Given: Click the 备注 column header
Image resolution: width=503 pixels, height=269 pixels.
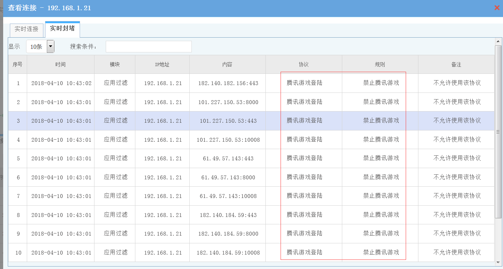Looking at the screenshot, I should click(x=456, y=65).
